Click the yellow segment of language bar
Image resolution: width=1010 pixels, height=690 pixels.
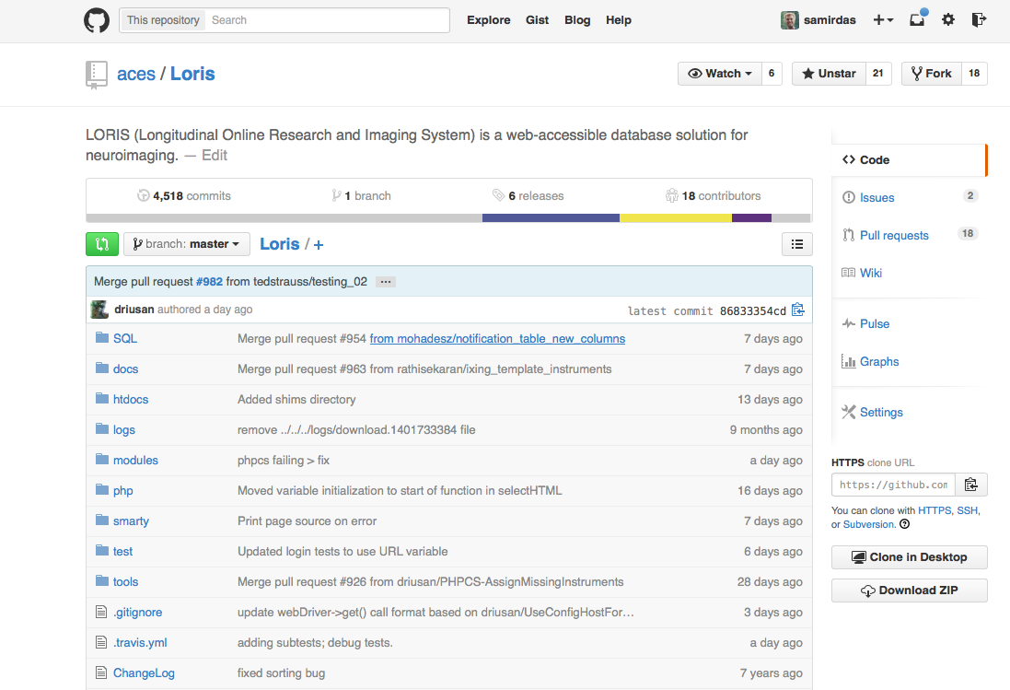click(675, 218)
